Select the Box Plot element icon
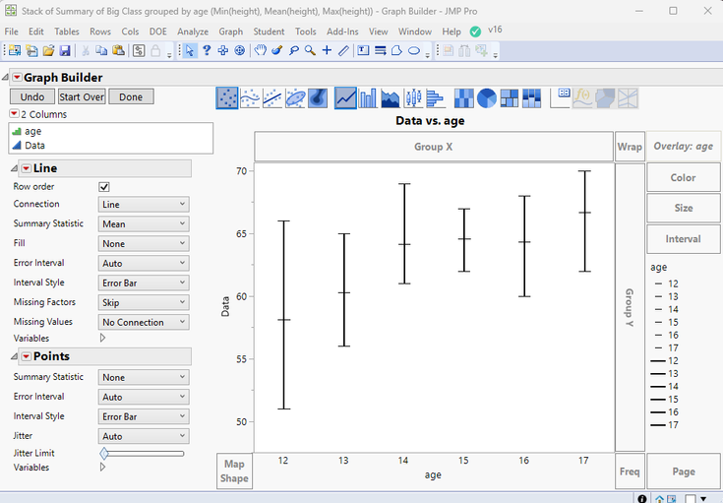 click(x=413, y=97)
